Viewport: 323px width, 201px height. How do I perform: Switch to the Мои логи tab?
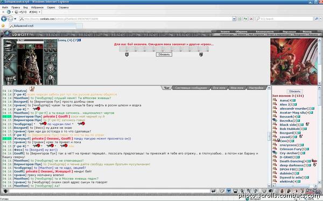tap(237, 88)
